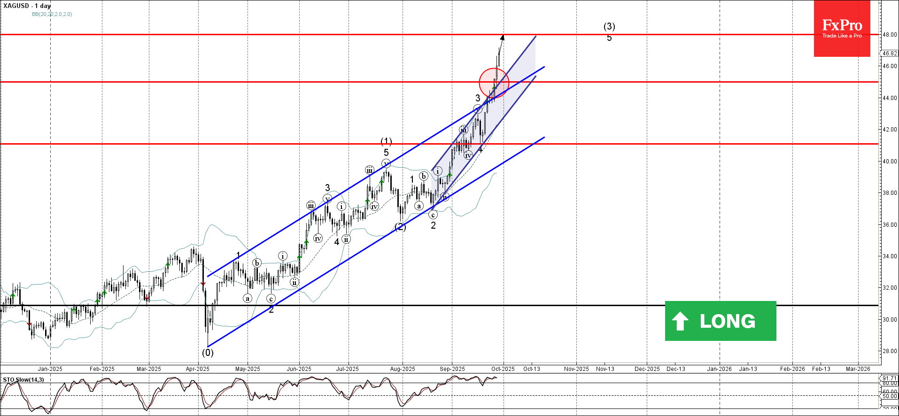The height and width of the screenshot is (416, 899).
Task: Select the red down arrow at April 2025 drop
Action: point(203,283)
